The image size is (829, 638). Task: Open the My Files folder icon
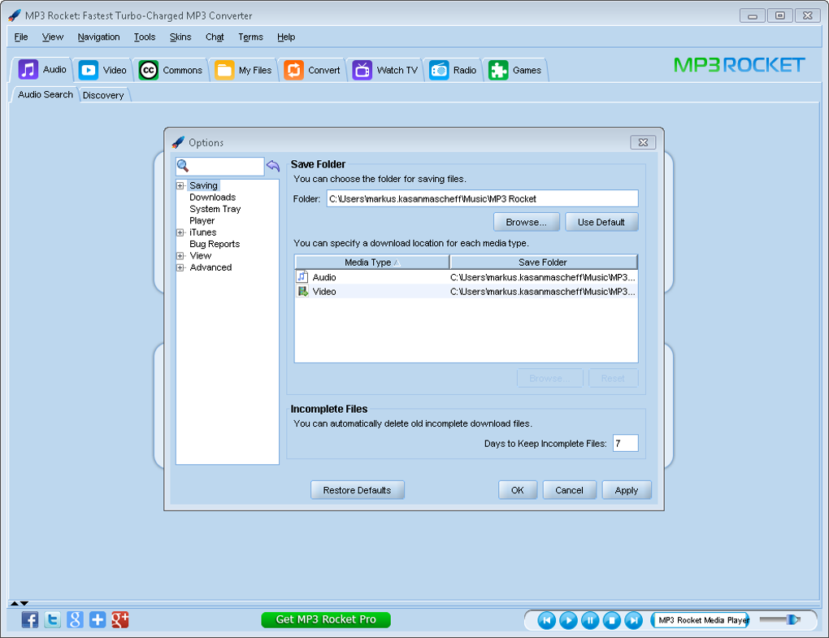(224, 70)
